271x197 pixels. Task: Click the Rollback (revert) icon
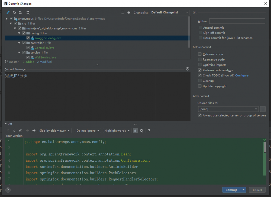14,12
